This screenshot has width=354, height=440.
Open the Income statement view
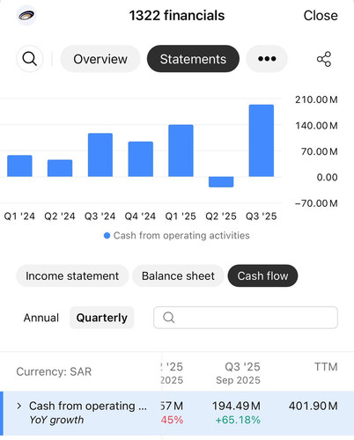tap(72, 275)
